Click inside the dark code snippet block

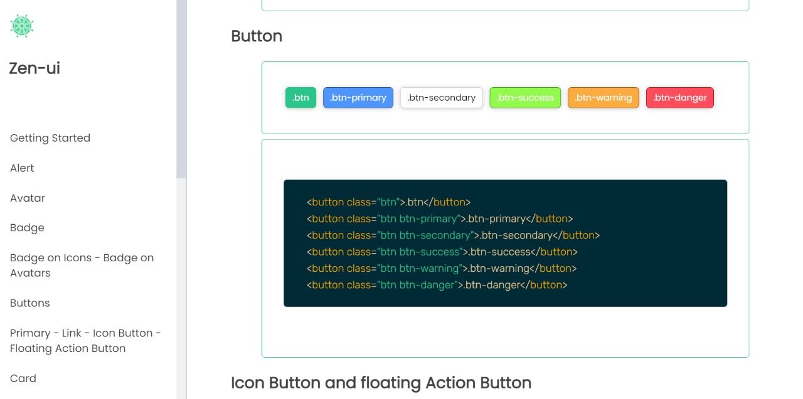pyautogui.click(x=505, y=243)
